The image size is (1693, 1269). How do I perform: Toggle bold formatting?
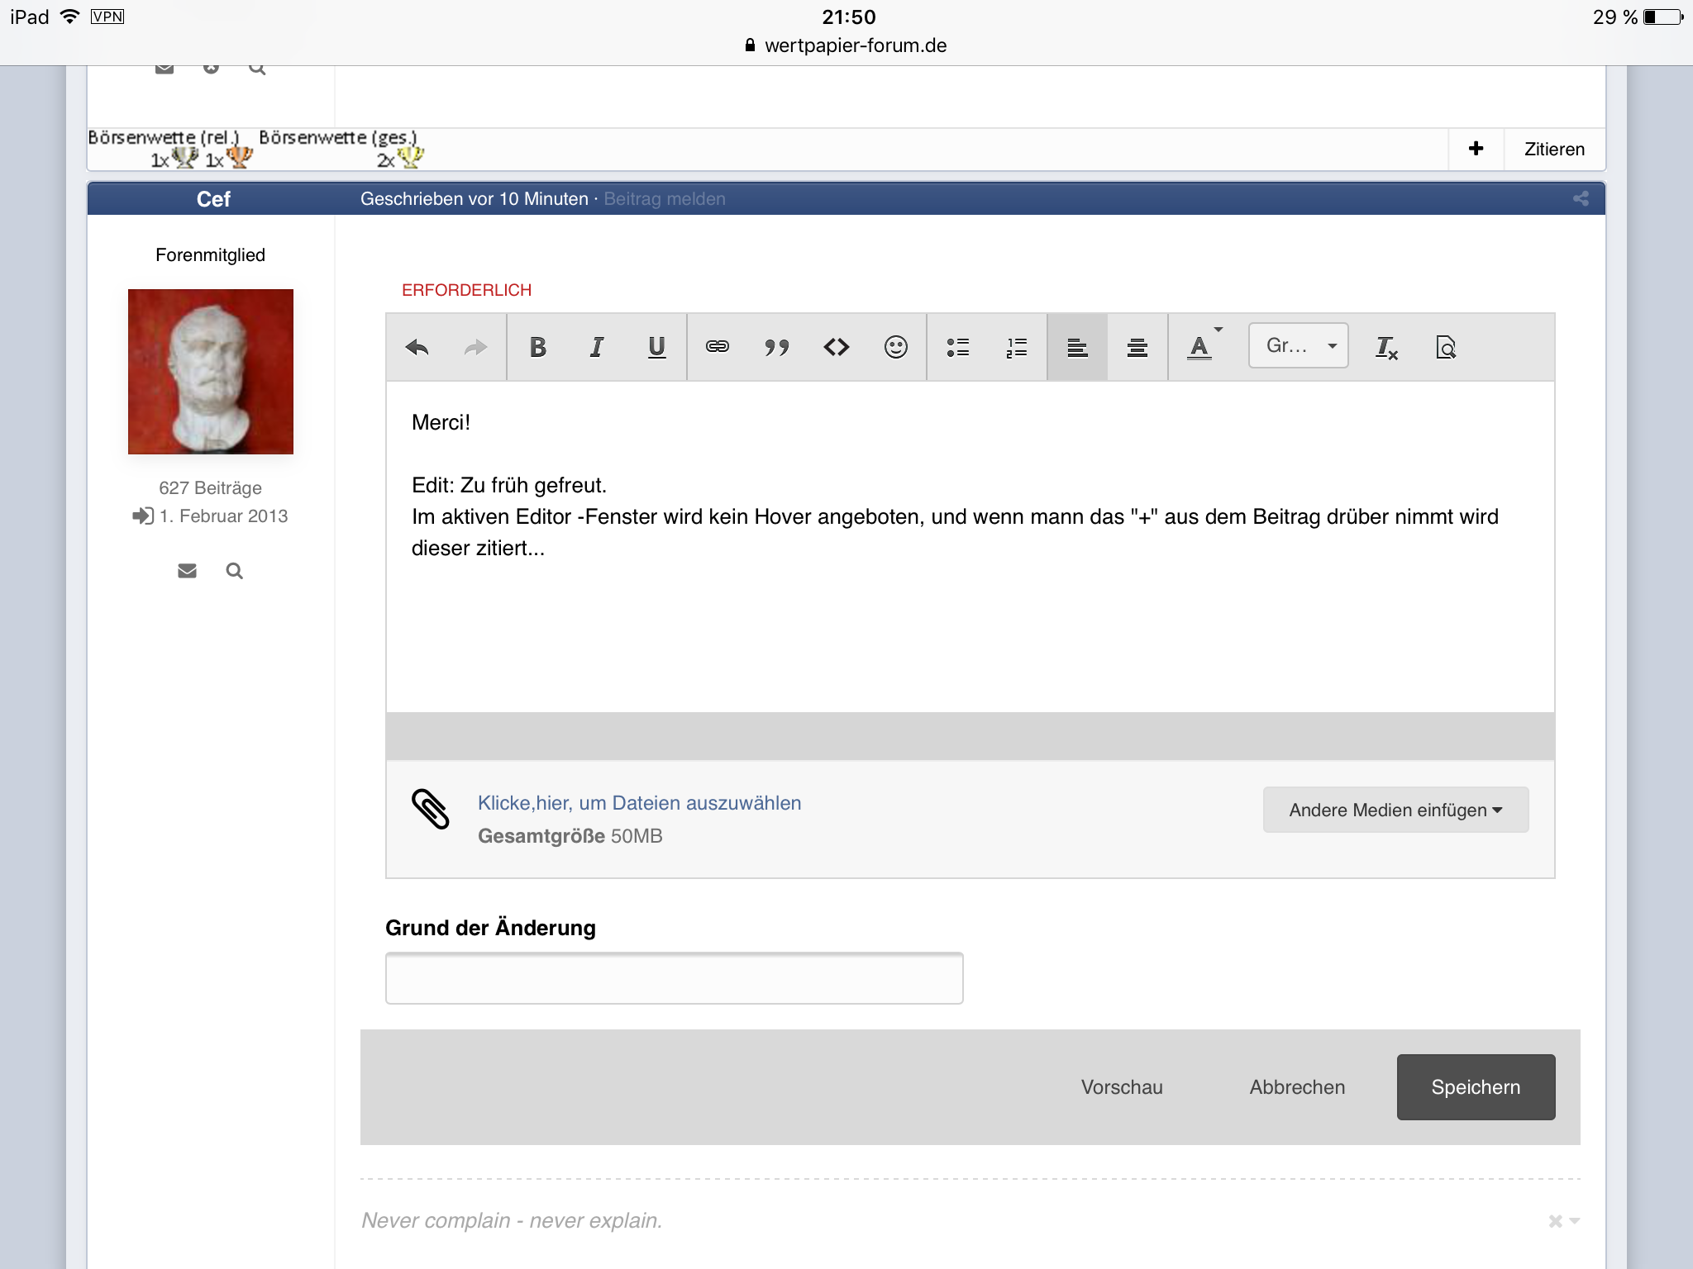point(537,348)
